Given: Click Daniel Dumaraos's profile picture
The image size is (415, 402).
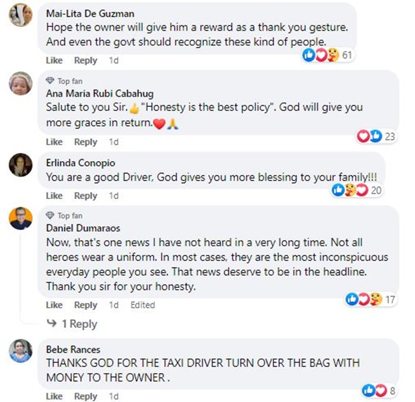Looking at the screenshot, I should (20, 218).
